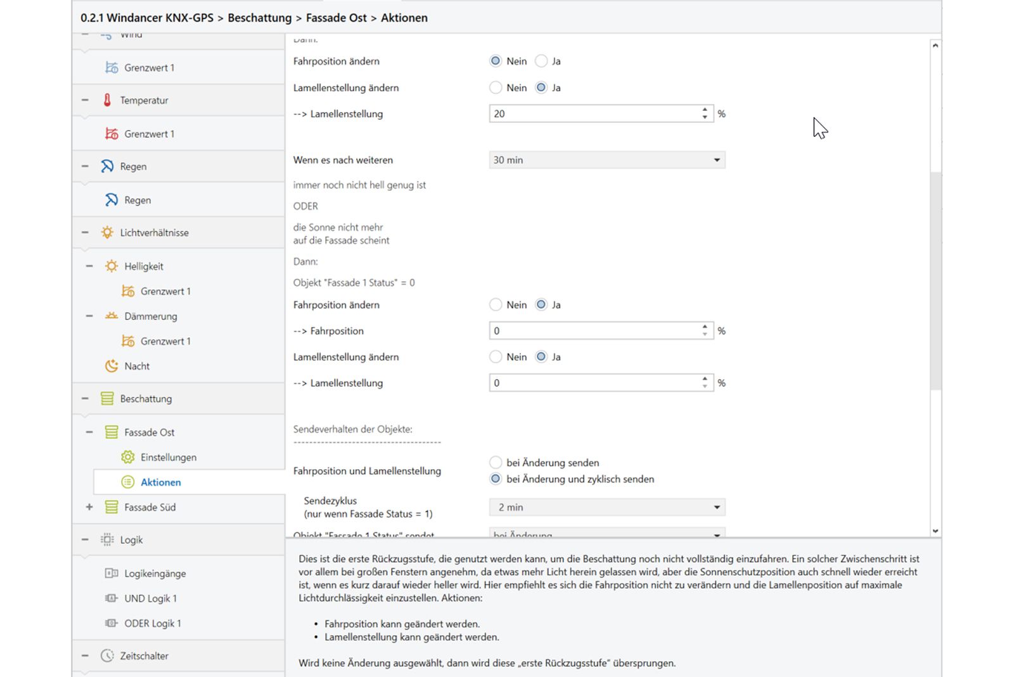1014x677 pixels.
Task: Click the sun icon beside Lichtverhältnisse
Action: pyautogui.click(x=107, y=233)
